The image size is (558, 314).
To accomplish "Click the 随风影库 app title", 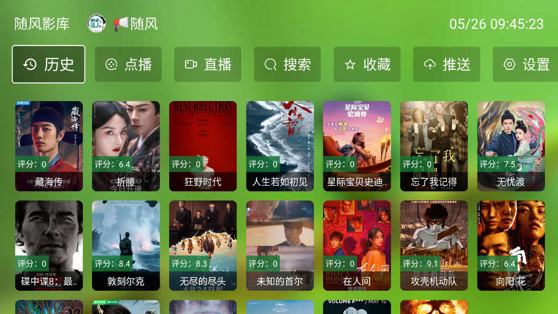I will click(x=42, y=24).
